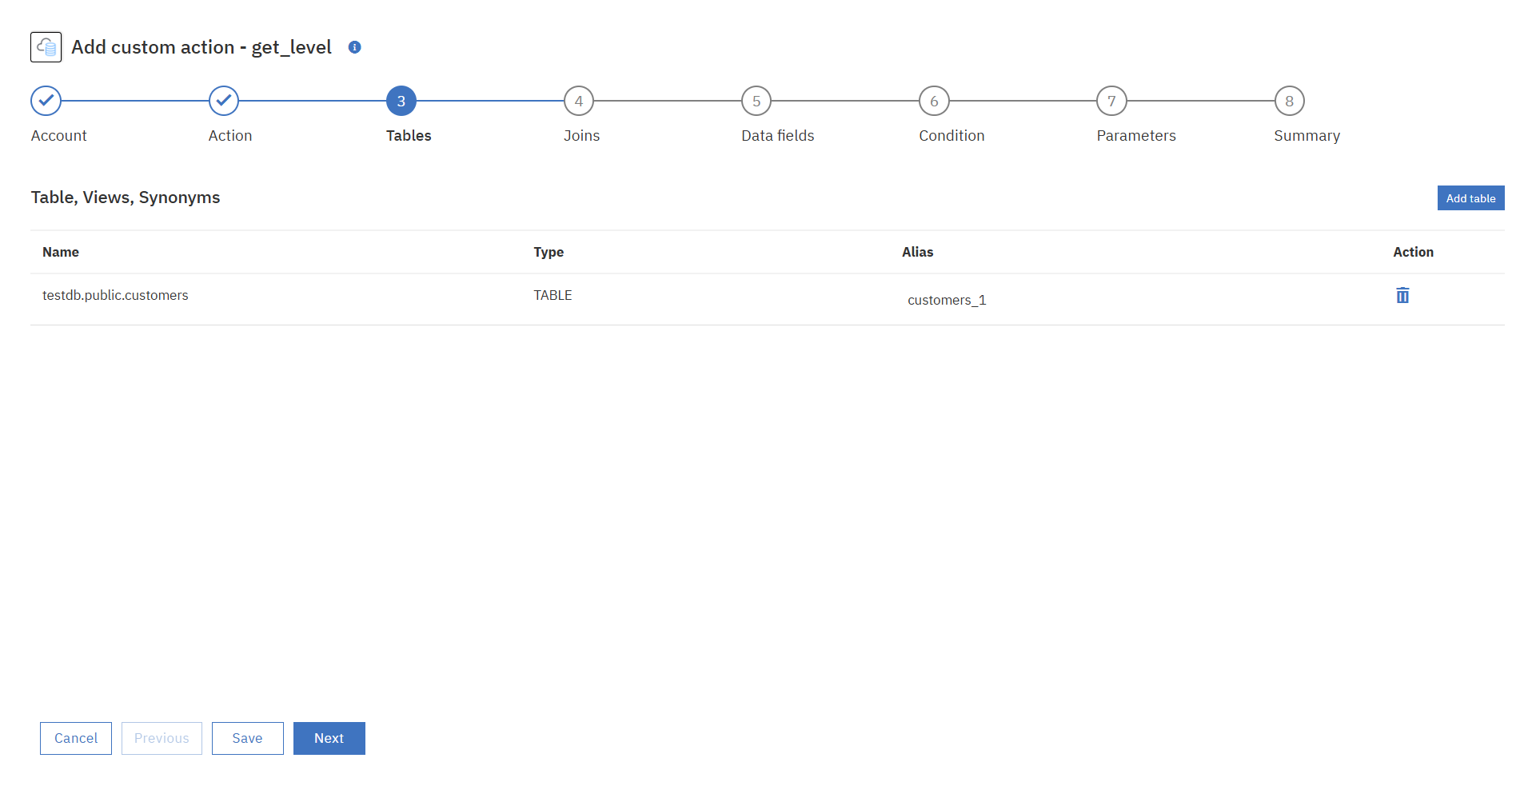Edit the customers_1 alias field

click(x=947, y=300)
